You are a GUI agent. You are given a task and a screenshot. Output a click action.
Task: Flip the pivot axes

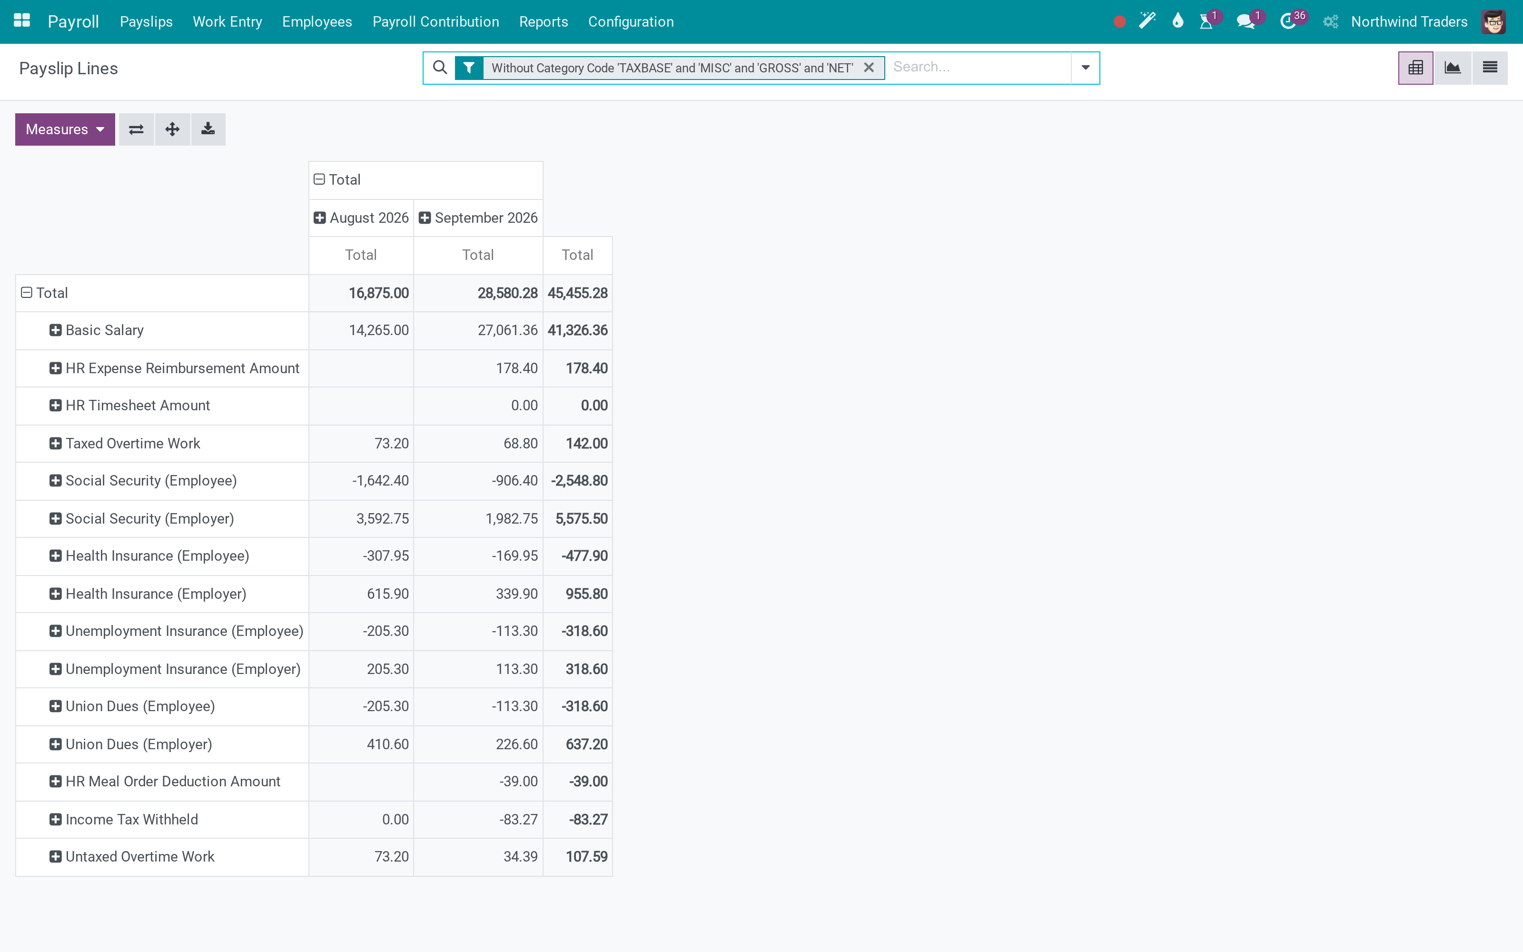[x=136, y=129]
